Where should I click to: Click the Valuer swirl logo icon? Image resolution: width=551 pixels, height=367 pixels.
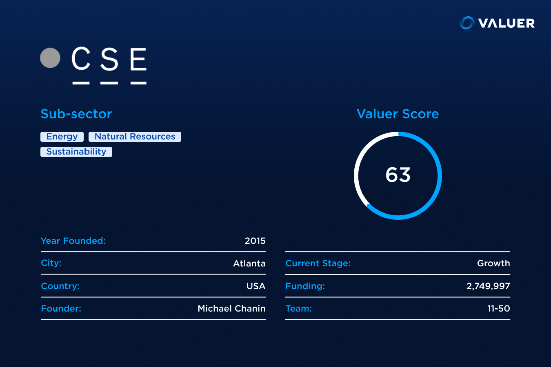pos(467,23)
